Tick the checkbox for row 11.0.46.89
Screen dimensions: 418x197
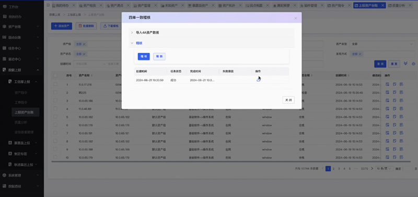click(55, 109)
